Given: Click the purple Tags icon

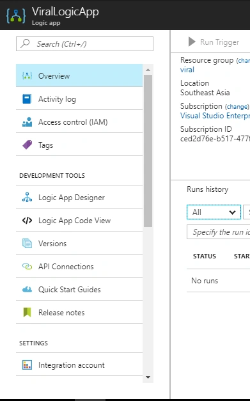Looking at the screenshot, I should click(27, 145).
